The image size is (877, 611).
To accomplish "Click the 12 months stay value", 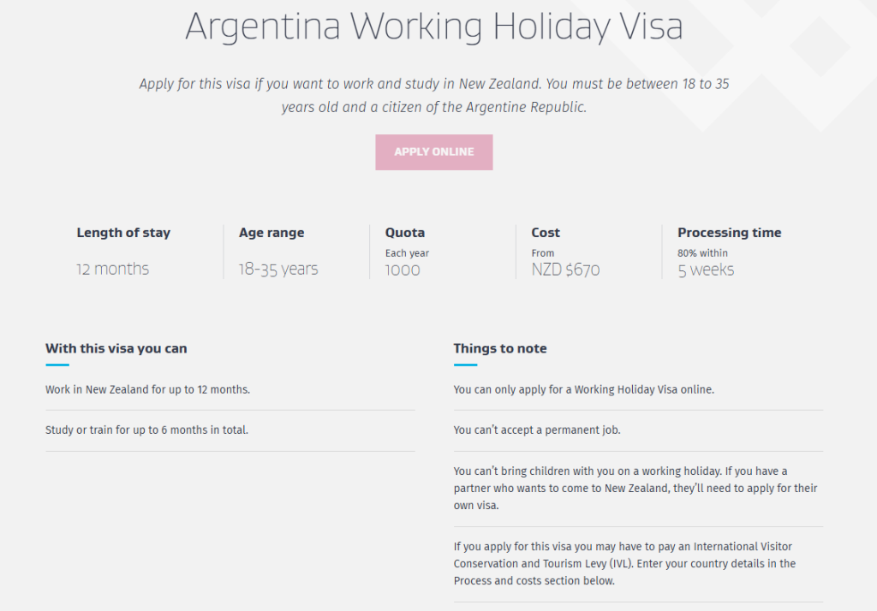I will coord(112,269).
